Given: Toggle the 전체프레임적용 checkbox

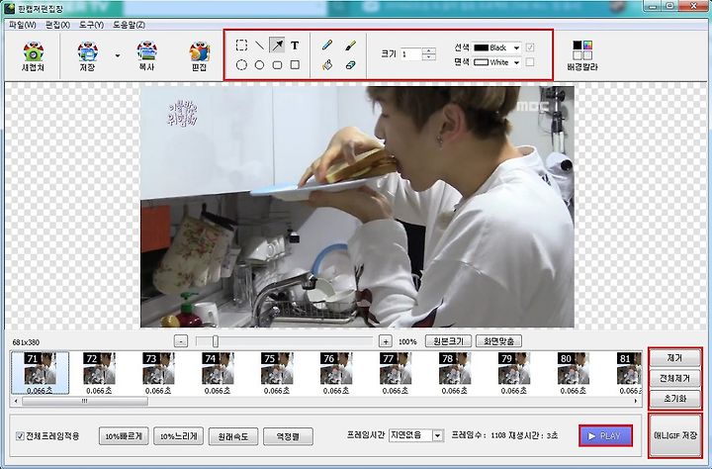Looking at the screenshot, I should (x=20, y=436).
